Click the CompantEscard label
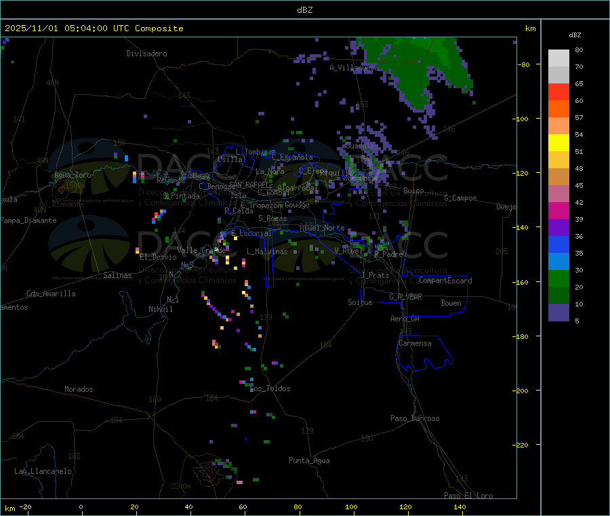610x516 pixels. coord(445,280)
